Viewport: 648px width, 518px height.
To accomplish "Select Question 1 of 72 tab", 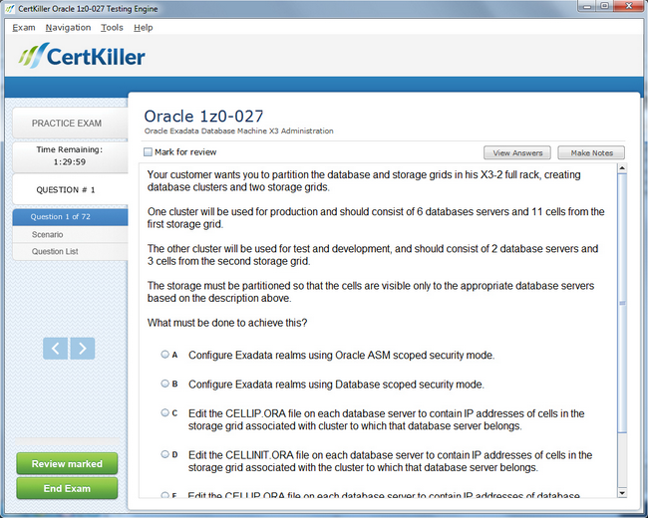I will coord(70,217).
